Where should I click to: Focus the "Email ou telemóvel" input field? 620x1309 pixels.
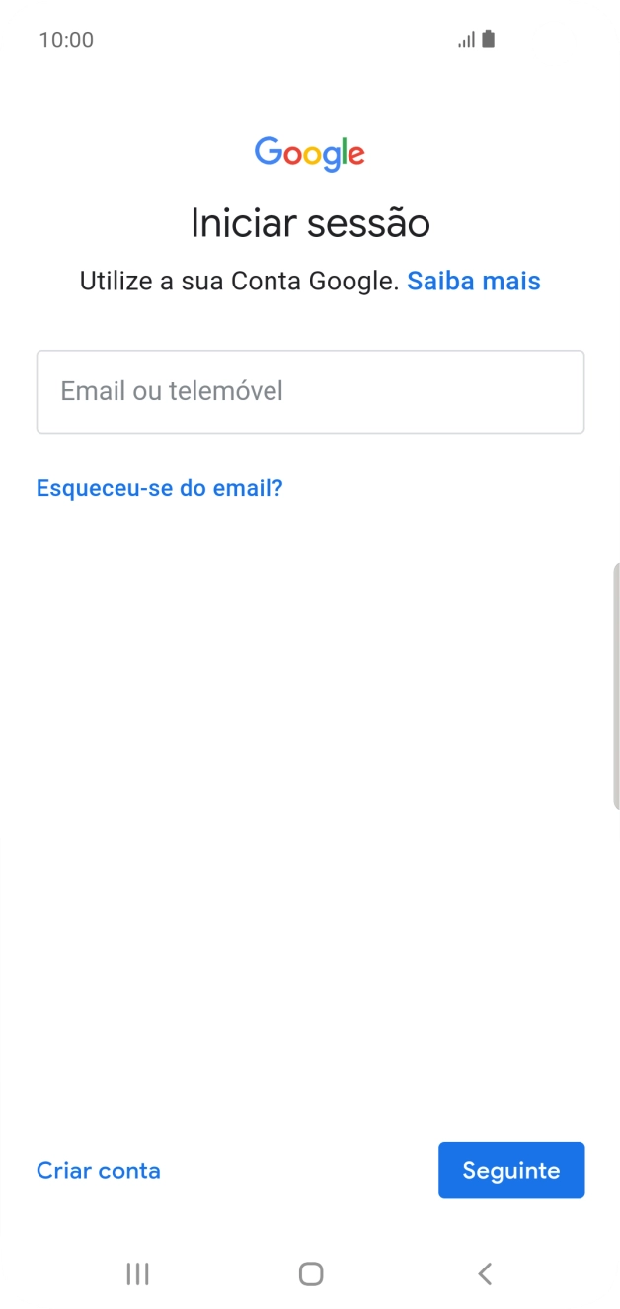310,391
